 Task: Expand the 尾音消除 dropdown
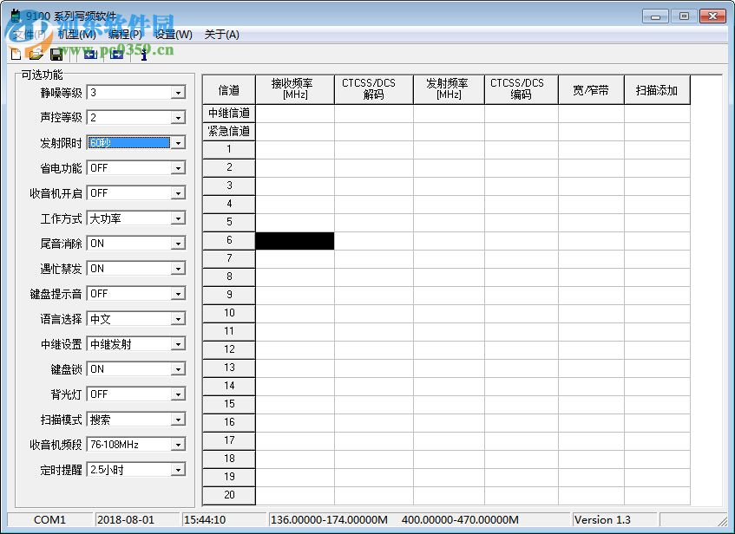[x=178, y=243]
